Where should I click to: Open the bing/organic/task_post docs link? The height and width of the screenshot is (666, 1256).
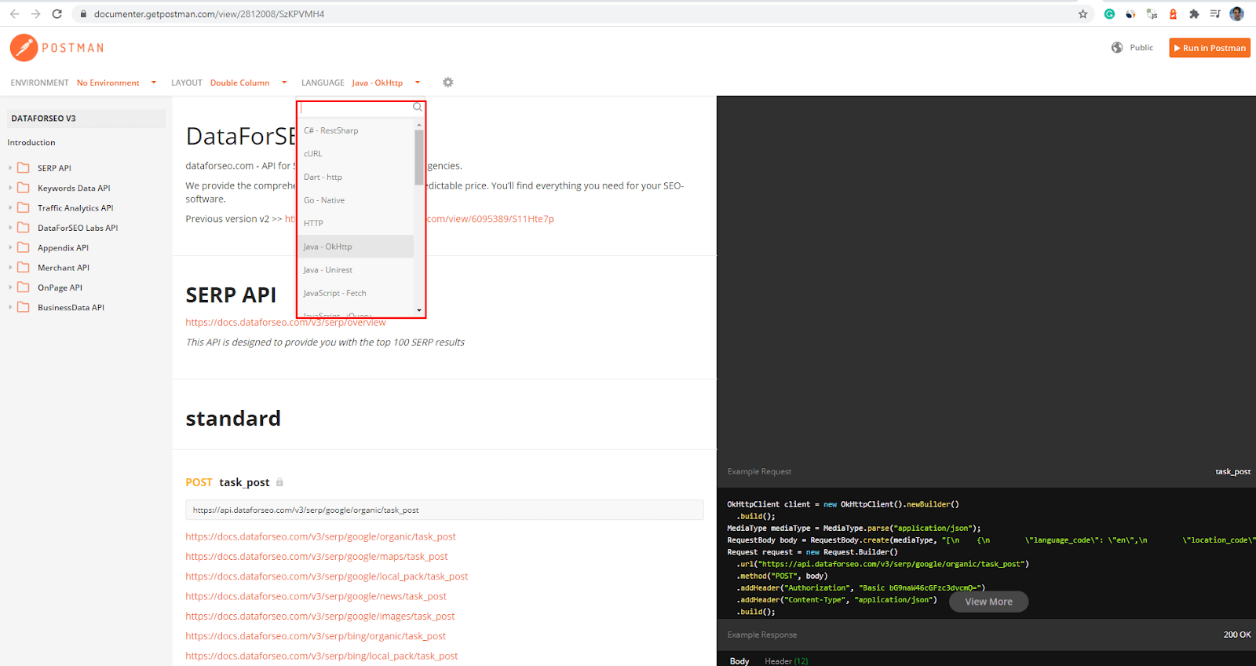point(316,636)
